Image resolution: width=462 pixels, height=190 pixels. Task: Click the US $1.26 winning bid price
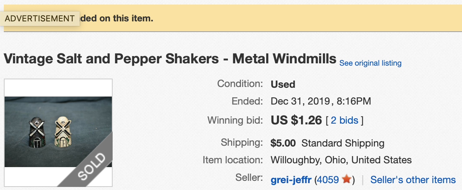[x=296, y=120]
